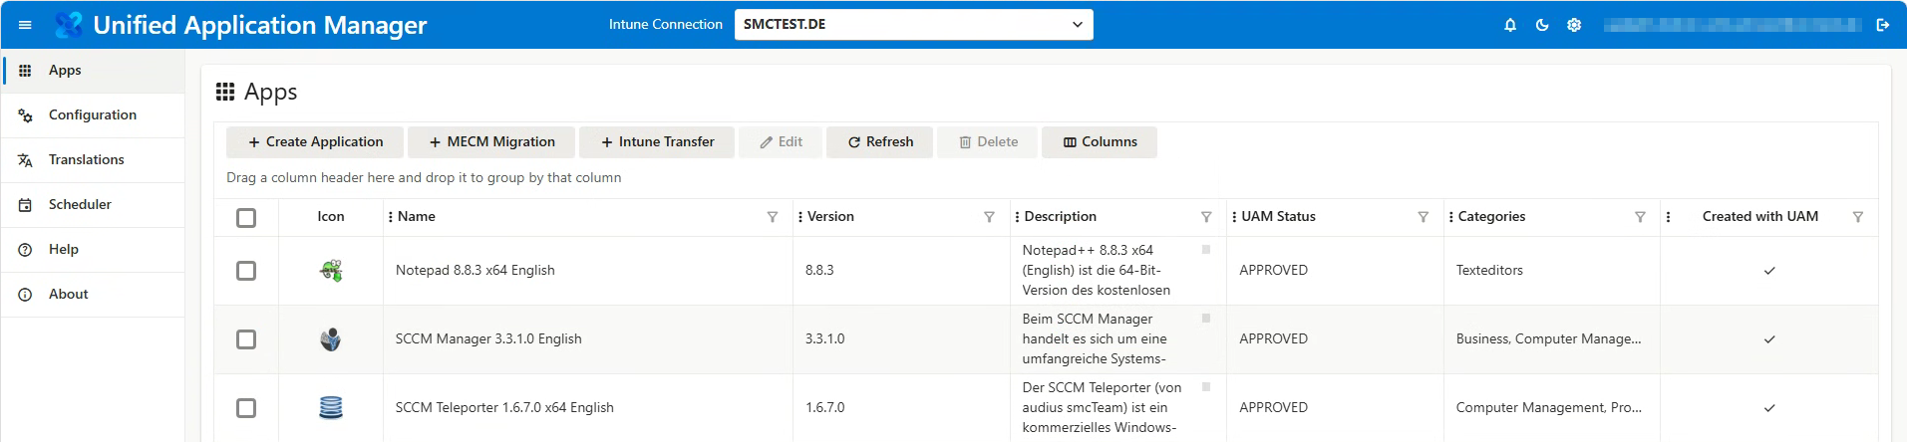Open the Description column filter icon
This screenshot has width=1907, height=442.
coord(1206,217)
